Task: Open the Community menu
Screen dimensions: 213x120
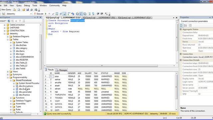Action: click(x=55, y=6)
